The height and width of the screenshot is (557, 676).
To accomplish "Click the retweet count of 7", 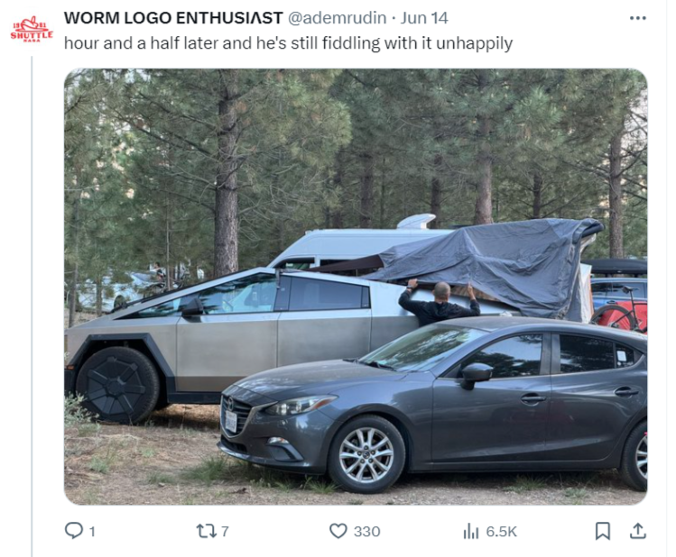I will 225,532.
